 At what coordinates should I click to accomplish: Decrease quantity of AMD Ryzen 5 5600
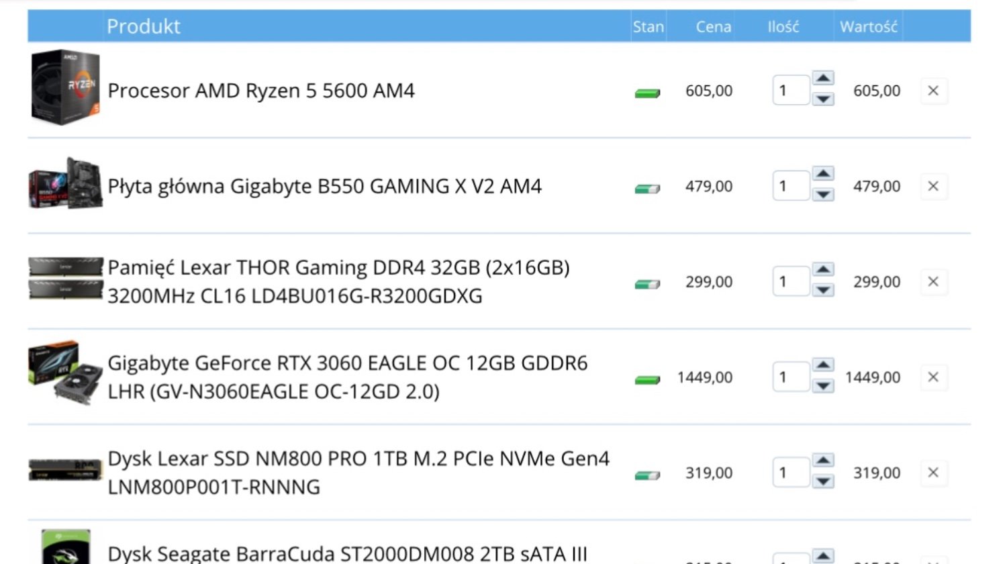pyautogui.click(x=823, y=99)
